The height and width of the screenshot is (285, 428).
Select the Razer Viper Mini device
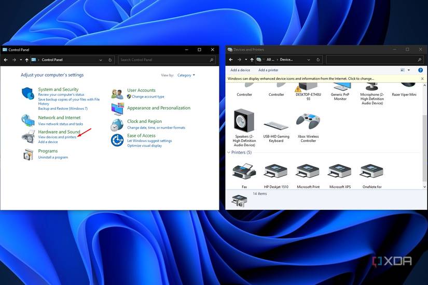coord(404,90)
